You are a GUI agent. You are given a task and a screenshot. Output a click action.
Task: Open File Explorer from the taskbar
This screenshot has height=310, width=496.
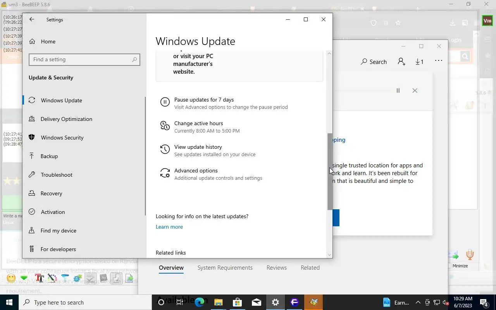[x=218, y=302]
